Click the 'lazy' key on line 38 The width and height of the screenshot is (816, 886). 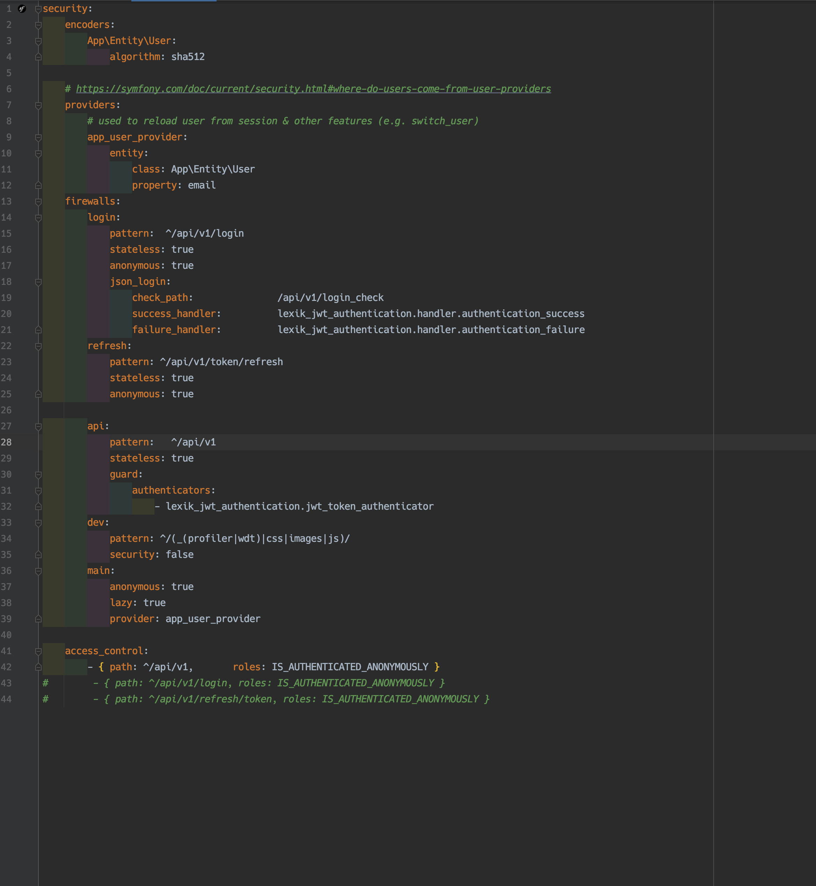pos(121,603)
